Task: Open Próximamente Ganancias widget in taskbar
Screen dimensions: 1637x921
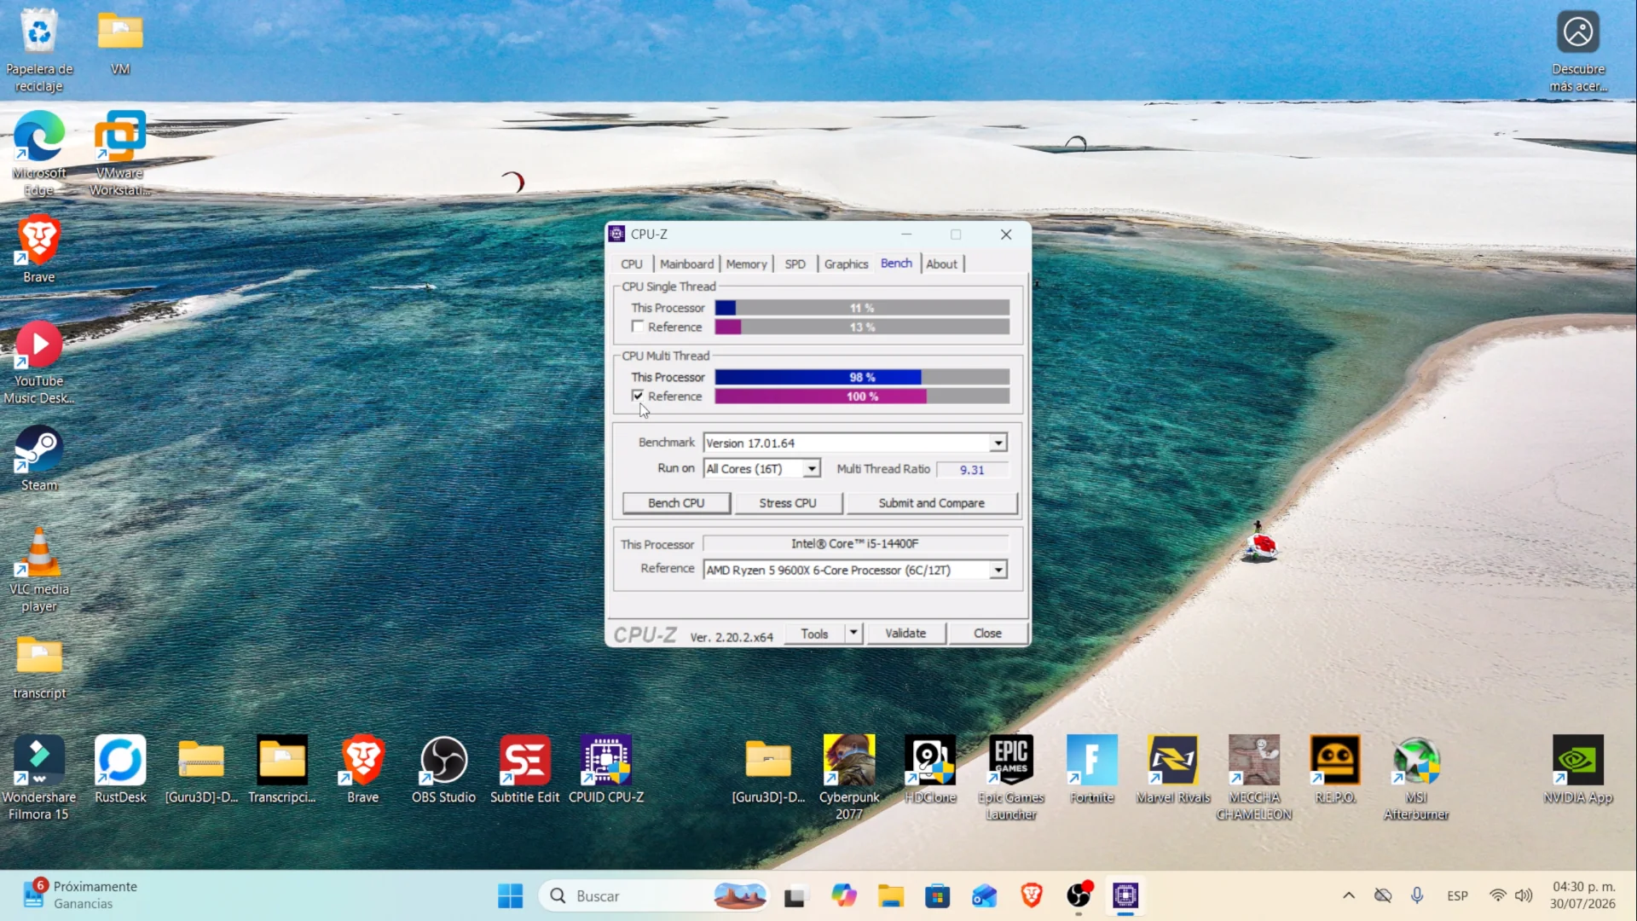Action: 81,895
